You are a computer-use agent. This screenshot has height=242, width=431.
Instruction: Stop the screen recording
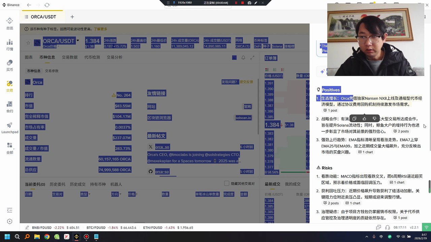242,3
